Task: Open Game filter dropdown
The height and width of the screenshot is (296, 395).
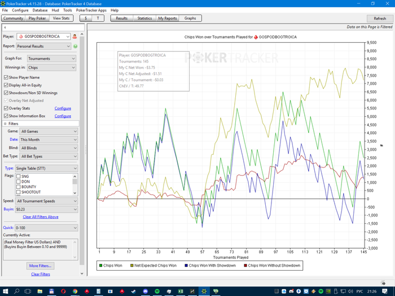Action: [49, 131]
